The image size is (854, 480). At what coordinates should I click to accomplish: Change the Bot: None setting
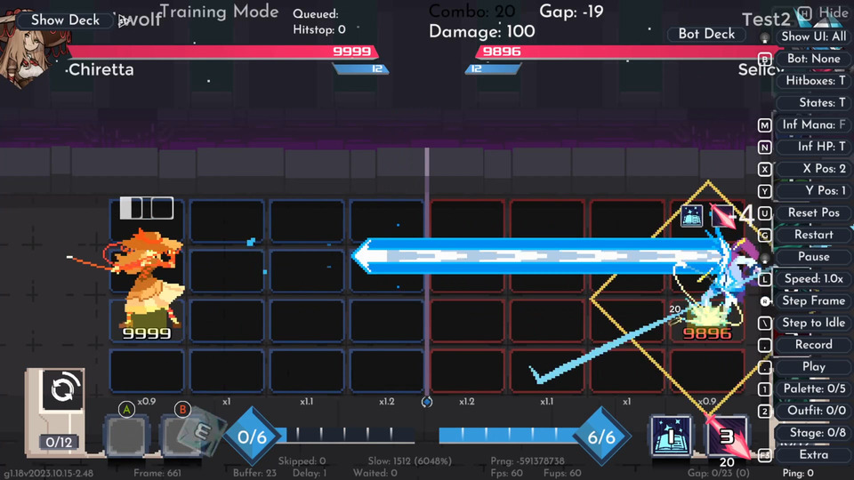tap(814, 59)
